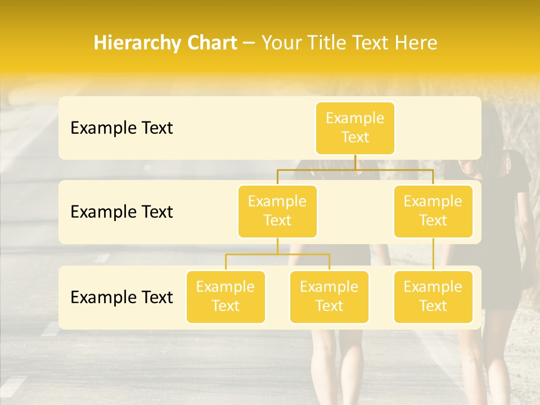540x405 pixels.
Task: Click the right box in the second level
Action: coord(433,211)
